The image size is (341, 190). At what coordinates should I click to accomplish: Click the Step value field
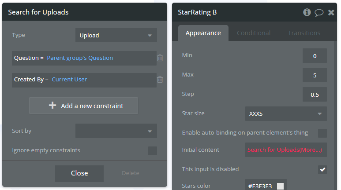[x=315, y=94]
